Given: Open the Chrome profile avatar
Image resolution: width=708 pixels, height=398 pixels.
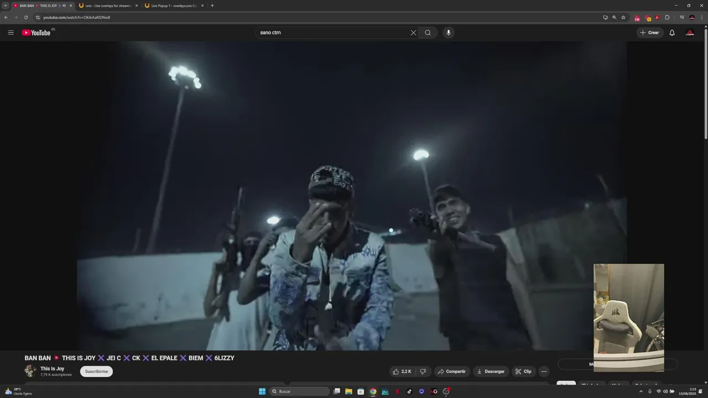Looking at the screenshot, I should point(692,17).
